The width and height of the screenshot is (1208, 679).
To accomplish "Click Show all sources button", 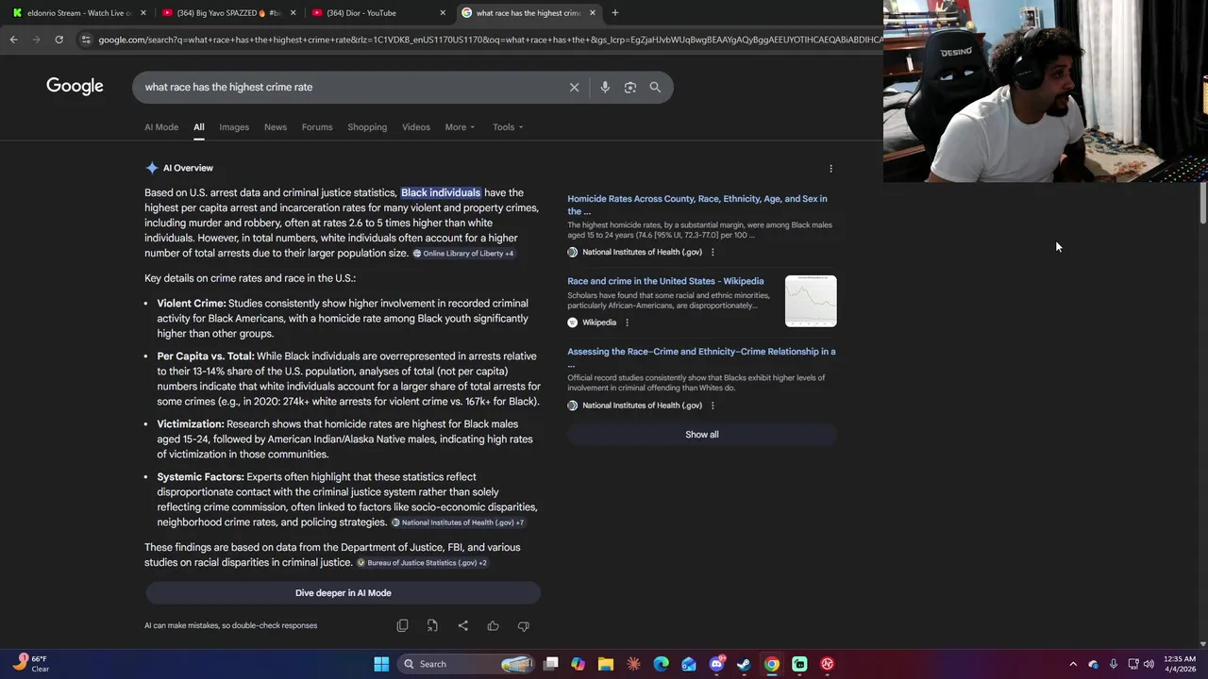I will pos(702,435).
